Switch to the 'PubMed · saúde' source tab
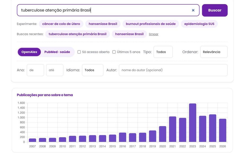 [57, 52]
